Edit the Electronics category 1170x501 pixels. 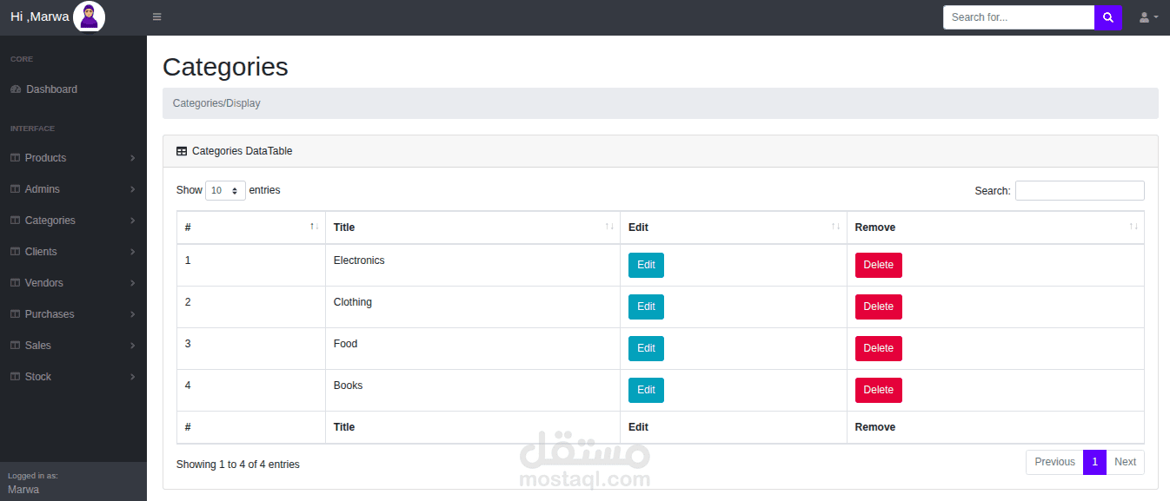point(646,265)
